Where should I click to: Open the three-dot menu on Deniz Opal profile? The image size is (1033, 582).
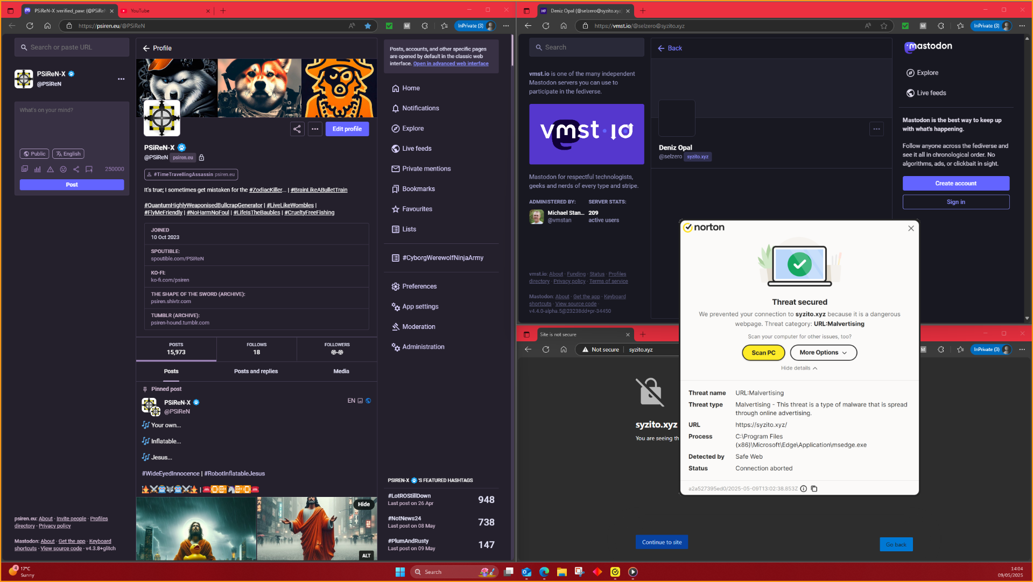876,129
